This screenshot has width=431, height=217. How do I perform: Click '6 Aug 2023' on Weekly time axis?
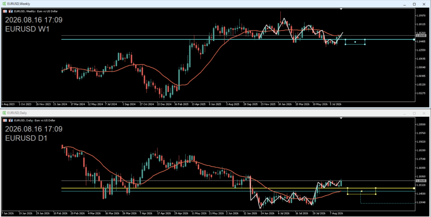click(8, 105)
